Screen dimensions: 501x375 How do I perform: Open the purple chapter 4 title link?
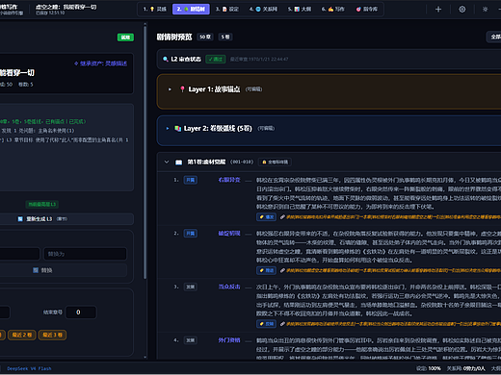[x=229, y=340]
